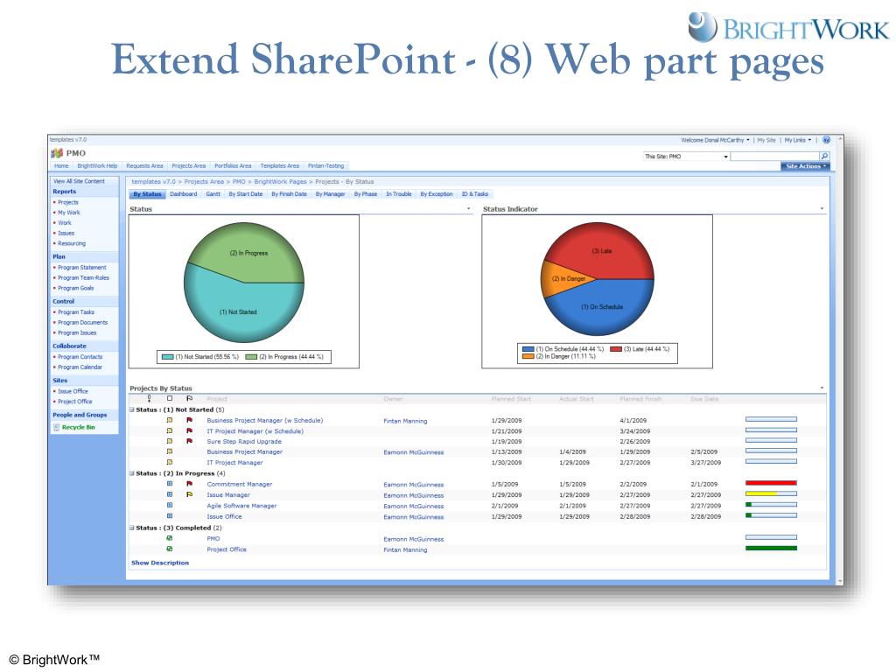Go to Projects Area top navigation tab
Viewport: 896px width, 672px height.
[189, 165]
